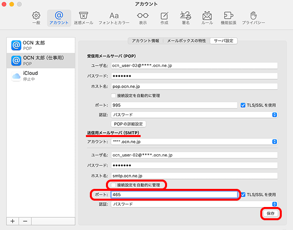Close the アカウント window with red button
The image size is (293, 230).
pyautogui.click(x=4, y=4)
